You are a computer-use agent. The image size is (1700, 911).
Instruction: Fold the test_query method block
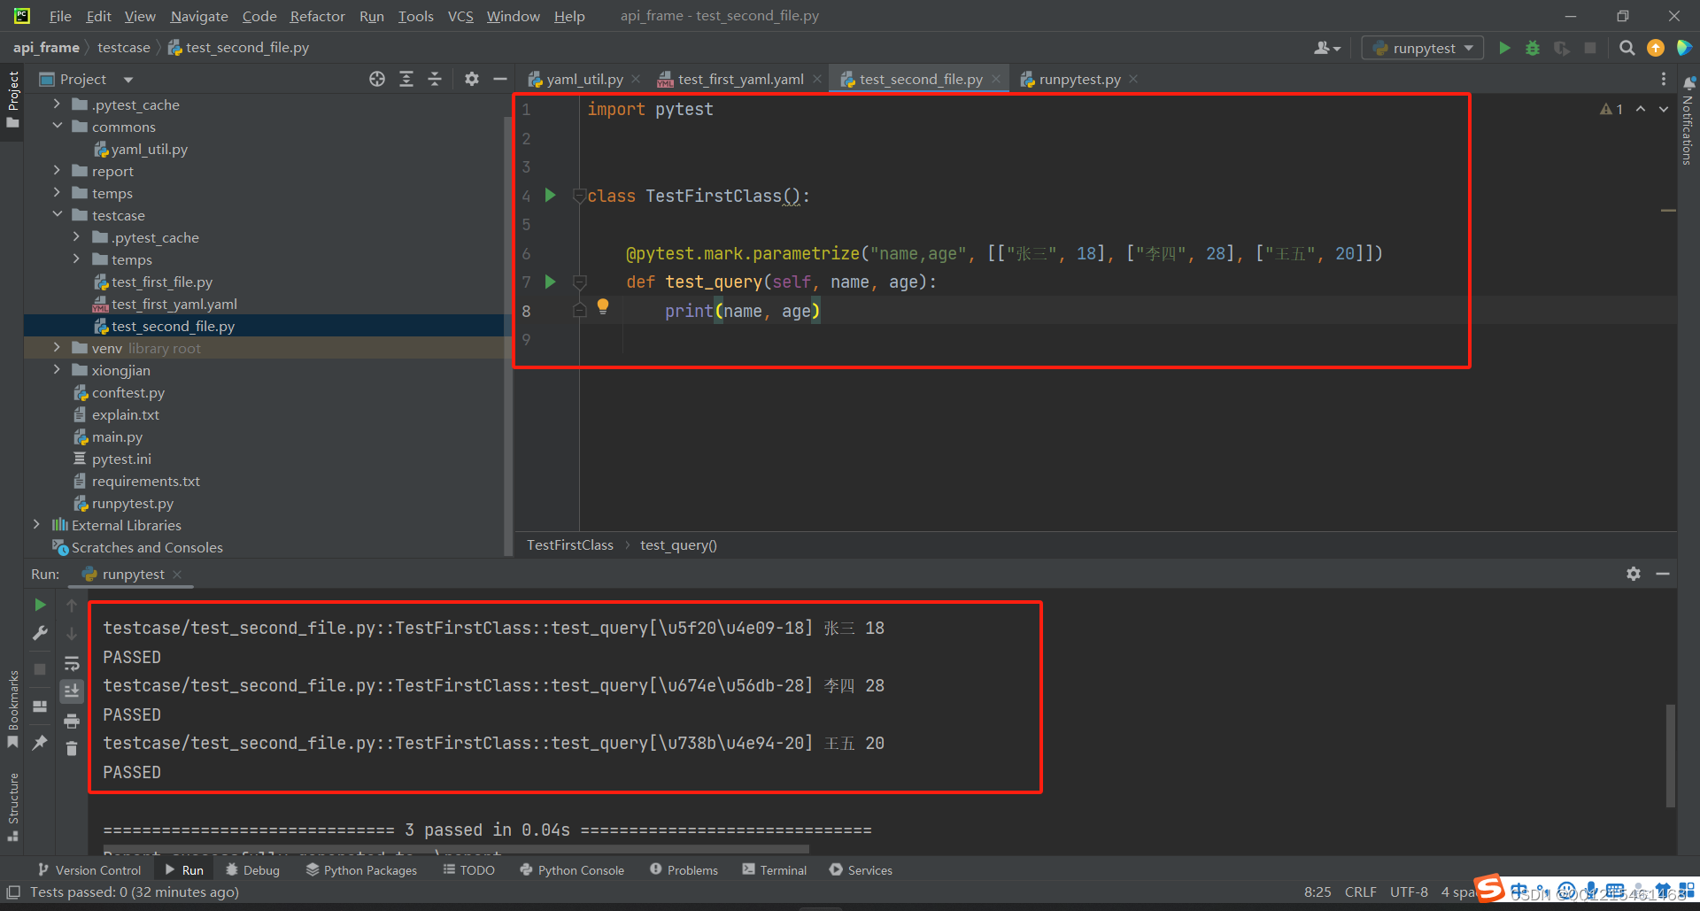coord(580,282)
